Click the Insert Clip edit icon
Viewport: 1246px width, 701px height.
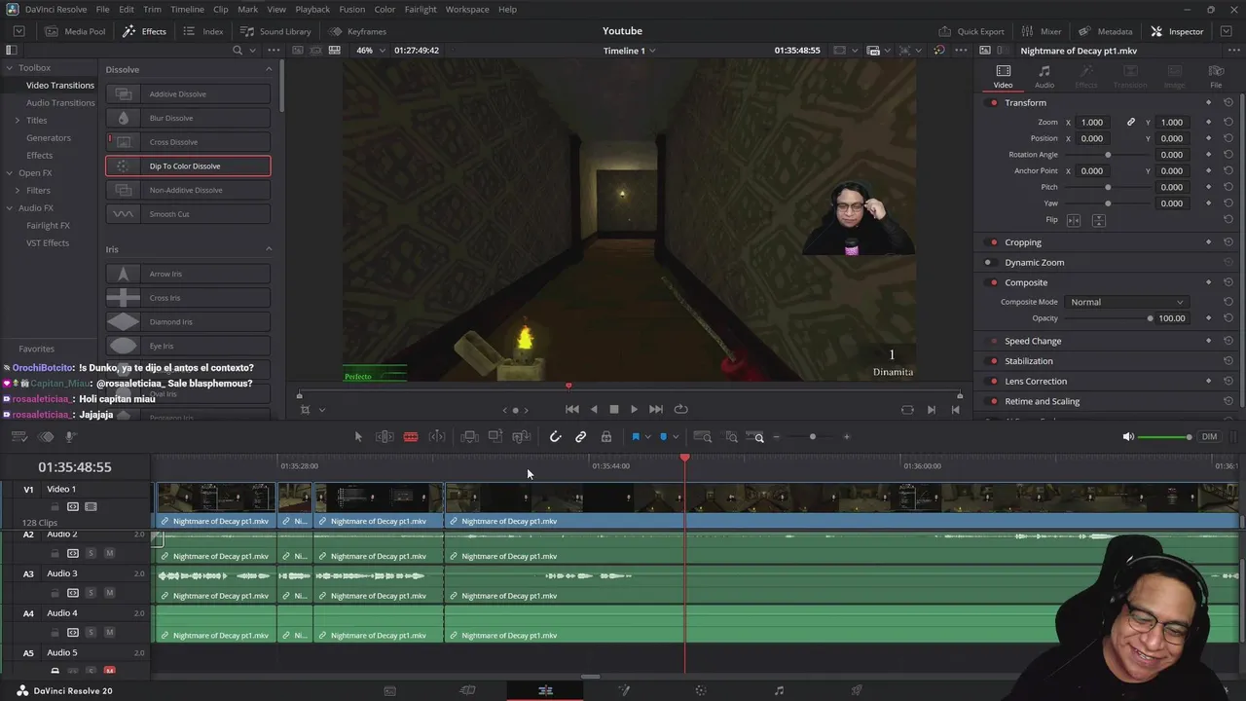[x=469, y=437]
